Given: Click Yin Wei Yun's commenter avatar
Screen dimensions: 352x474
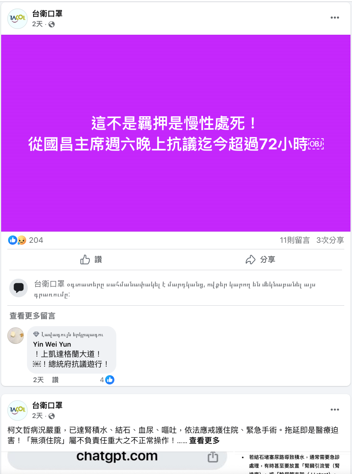Looking at the screenshot, I should click(15, 335).
